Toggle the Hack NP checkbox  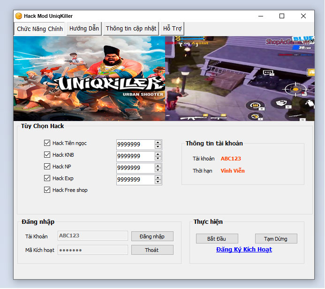click(47, 167)
